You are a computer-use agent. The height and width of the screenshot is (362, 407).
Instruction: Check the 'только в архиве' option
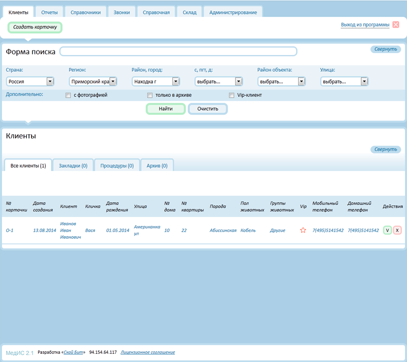(150, 95)
